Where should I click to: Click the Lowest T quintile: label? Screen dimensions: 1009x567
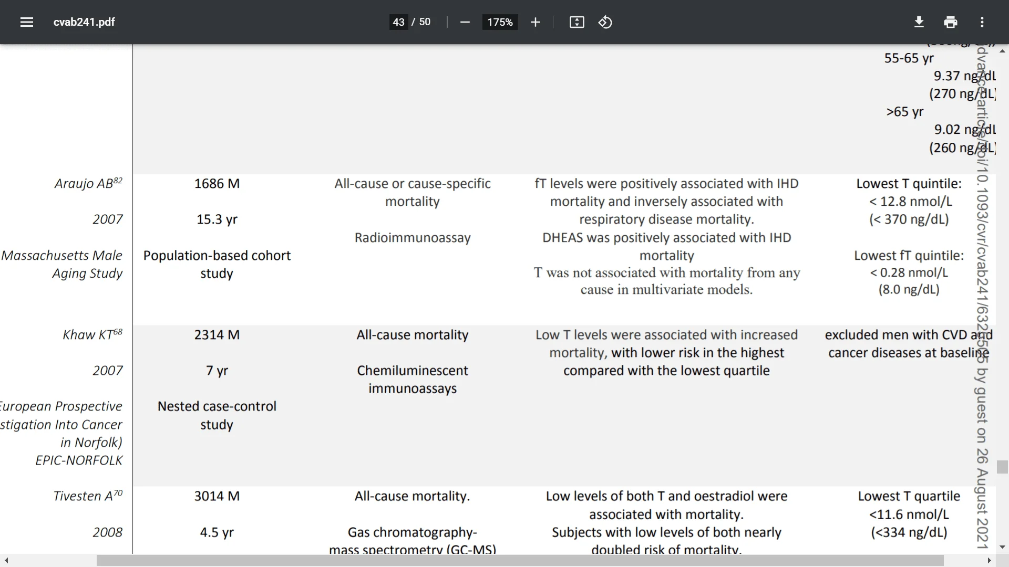point(909,183)
